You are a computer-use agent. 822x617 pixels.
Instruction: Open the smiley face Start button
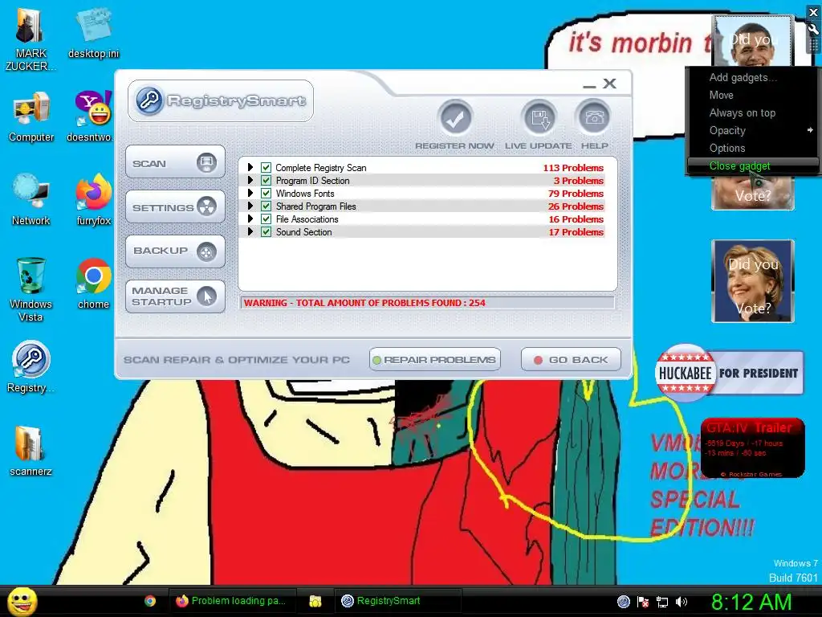point(22,602)
